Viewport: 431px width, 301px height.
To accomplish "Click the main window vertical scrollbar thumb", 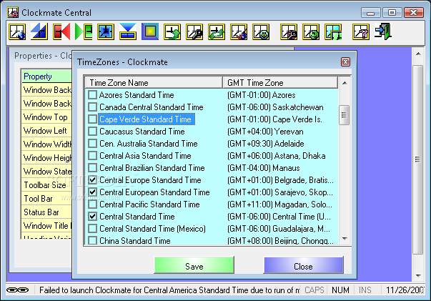I will point(418,159).
